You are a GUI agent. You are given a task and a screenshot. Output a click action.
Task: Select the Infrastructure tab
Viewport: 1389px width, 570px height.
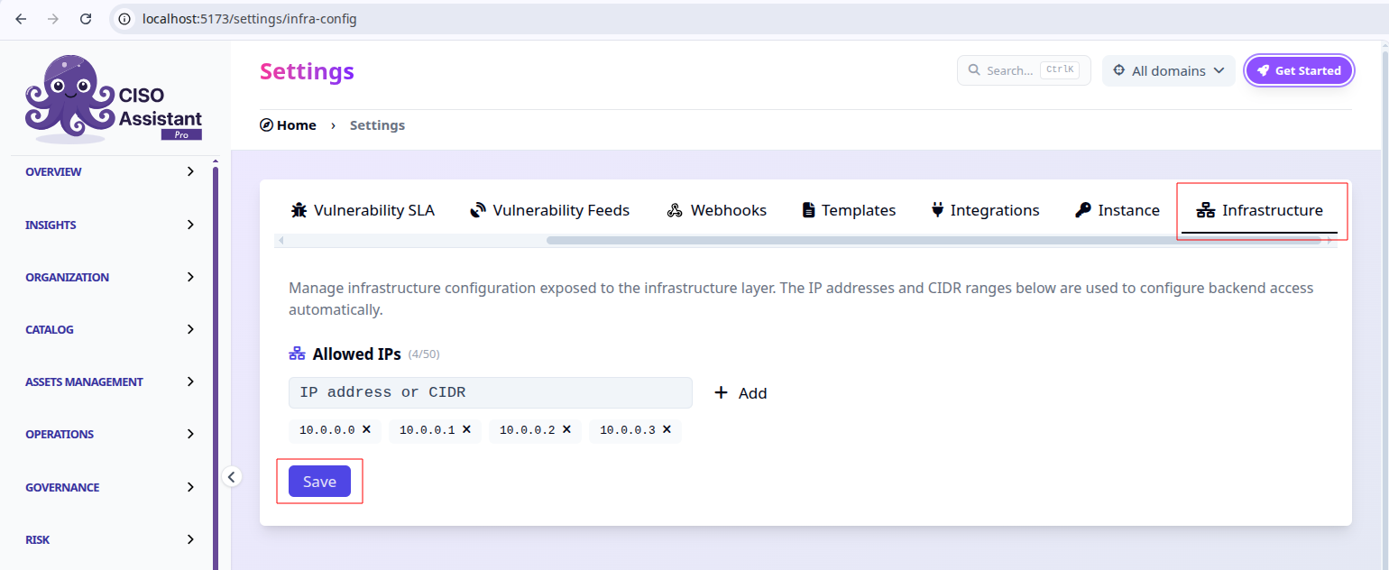pyautogui.click(x=1260, y=210)
